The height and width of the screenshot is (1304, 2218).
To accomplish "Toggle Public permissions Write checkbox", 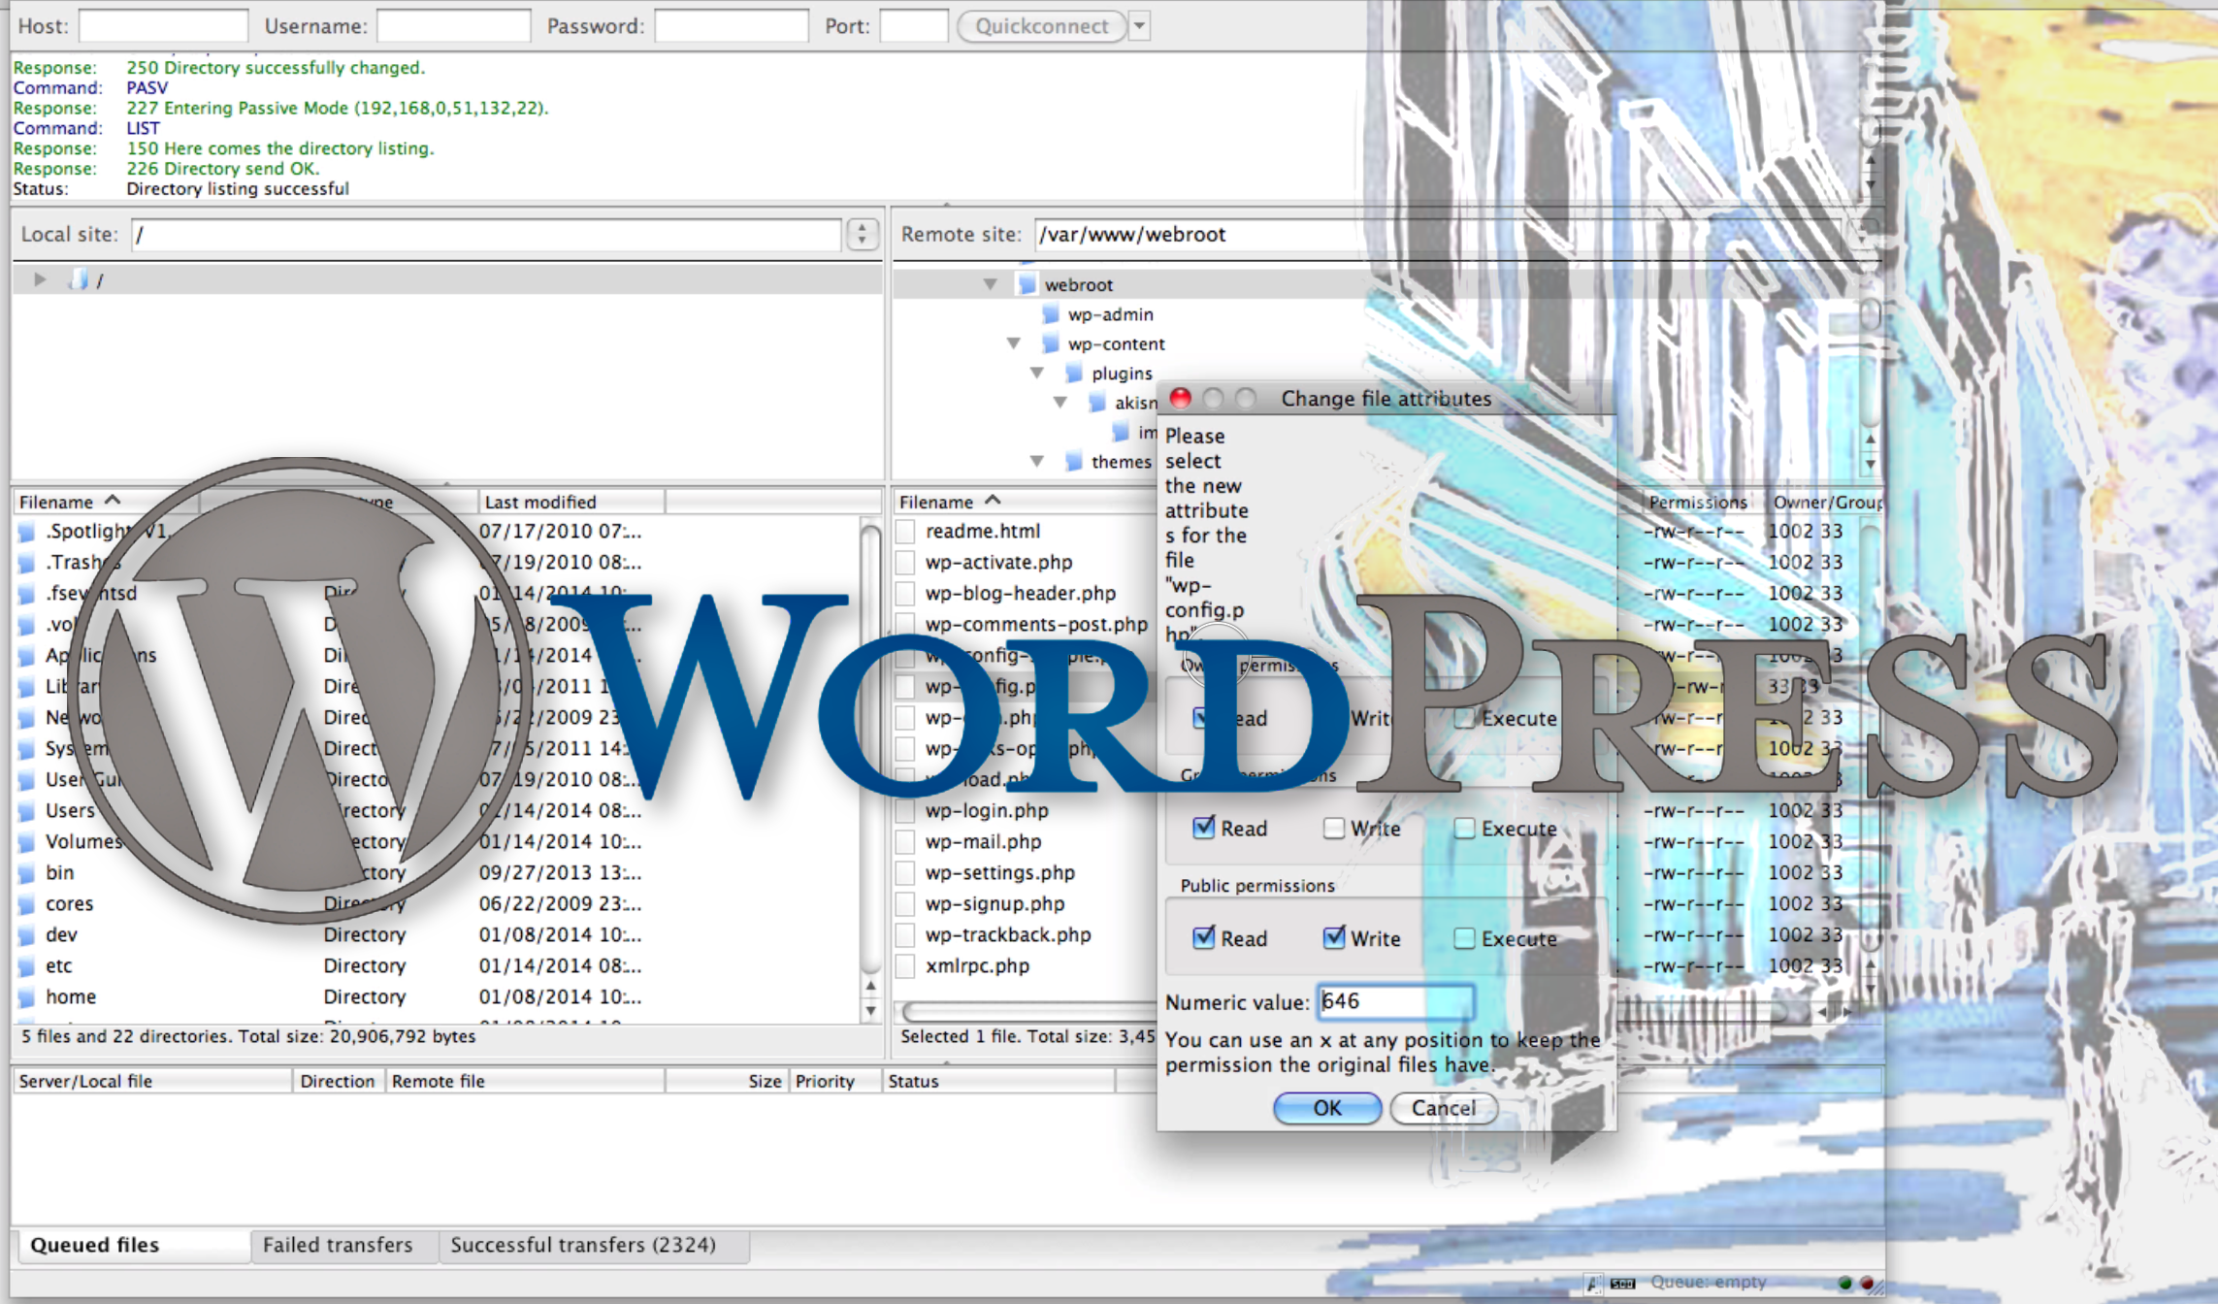I will point(1333,937).
